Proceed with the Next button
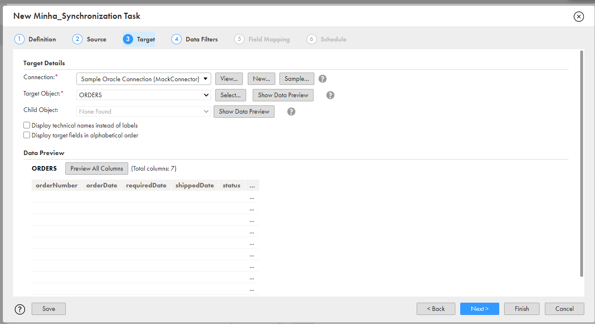This screenshot has width=595, height=324. click(480, 309)
